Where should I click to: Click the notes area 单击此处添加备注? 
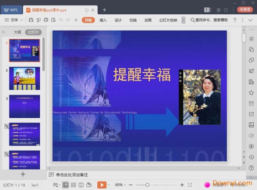[x=72, y=175]
